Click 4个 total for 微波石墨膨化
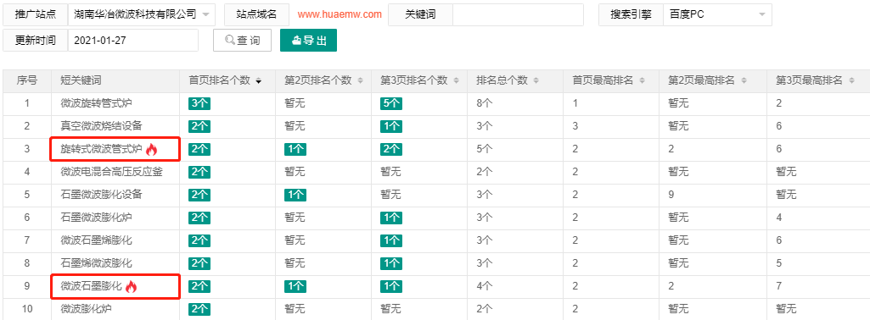 pos(485,286)
